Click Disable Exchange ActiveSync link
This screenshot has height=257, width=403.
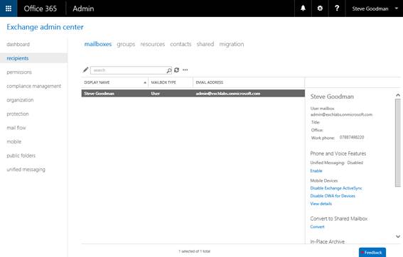point(336,188)
